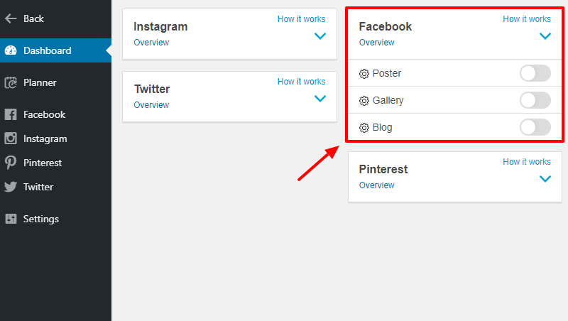Enable the Facebook Poster toggle
568x321 pixels.
click(535, 73)
